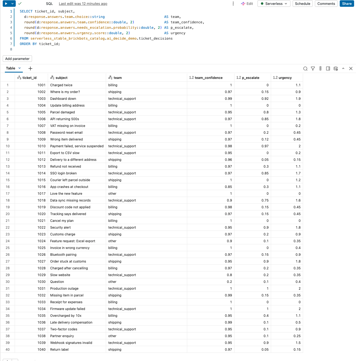356x361 pixels.
Task: Click the 'Security alert' subject cell
Action: [x=77, y=227]
